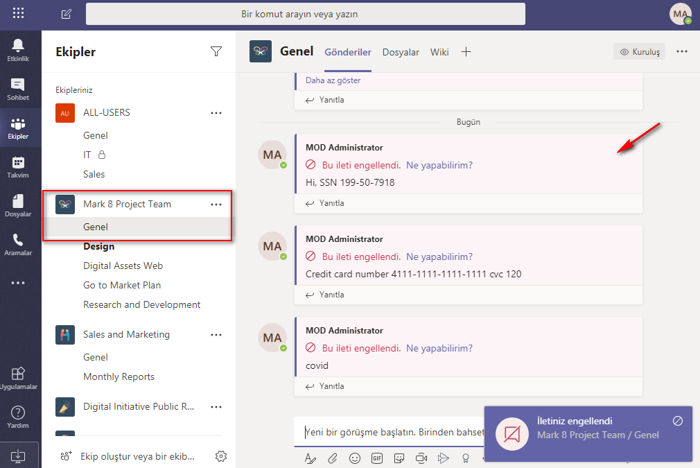Open the Stream icon in compose bar
Viewport: 700px width, 468px height.
pos(444,458)
